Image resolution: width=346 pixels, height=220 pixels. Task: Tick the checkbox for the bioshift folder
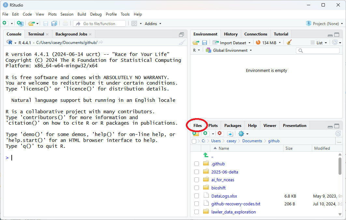(x=197, y=188)
